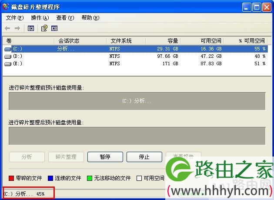Screen dimensions: 274x200
Task: Click the C: drive icon
Action: coord(8,49)
